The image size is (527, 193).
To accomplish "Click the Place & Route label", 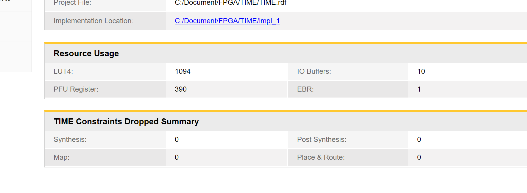I will point(321,157).
